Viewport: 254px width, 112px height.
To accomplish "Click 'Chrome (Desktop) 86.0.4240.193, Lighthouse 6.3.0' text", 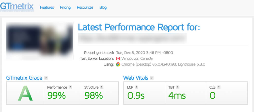I will pyautogui.click(x=163, y=64).
